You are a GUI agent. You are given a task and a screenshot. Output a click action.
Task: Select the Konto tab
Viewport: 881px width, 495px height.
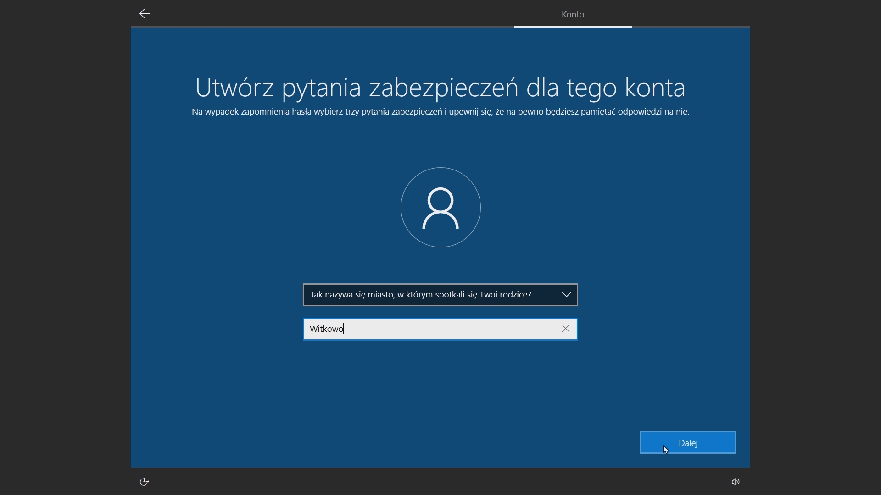[573, 14]
